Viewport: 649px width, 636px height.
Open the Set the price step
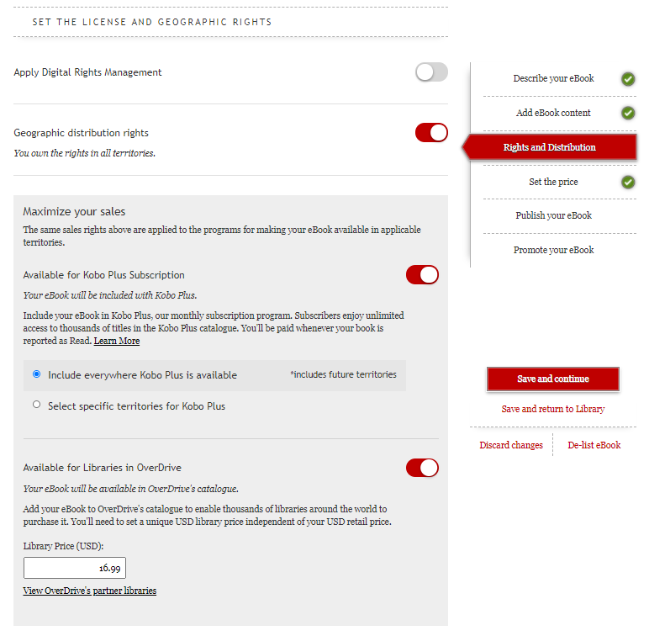pyautogui.click(x=553, y=182)
